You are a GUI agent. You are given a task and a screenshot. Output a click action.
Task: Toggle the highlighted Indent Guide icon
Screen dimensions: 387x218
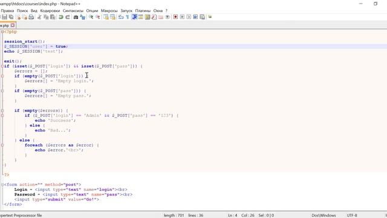pyautogui.click(x=134, y=17)
